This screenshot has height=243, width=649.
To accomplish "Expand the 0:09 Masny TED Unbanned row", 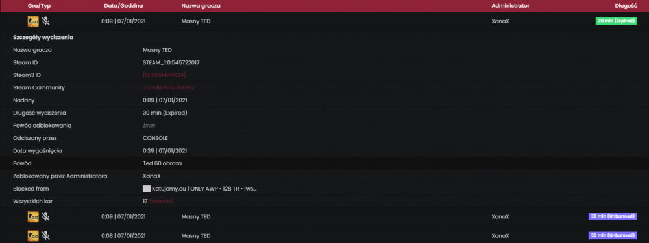I will click(x=324, y=216).
